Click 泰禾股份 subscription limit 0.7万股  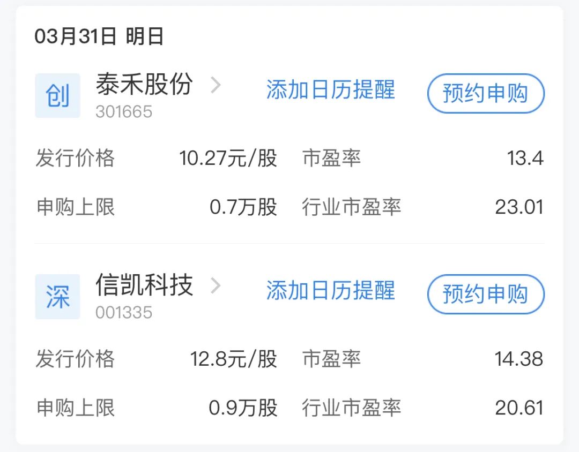click(243, 207)
